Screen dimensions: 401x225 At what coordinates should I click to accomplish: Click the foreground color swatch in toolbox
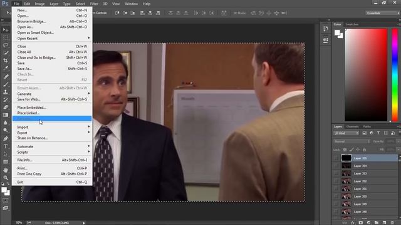pos(4,190)
